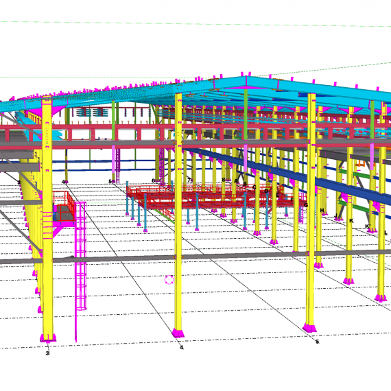The height and width of the screenshot is (391, 391).
Task: Select grid label B on the far gridline
Action: 245,184
